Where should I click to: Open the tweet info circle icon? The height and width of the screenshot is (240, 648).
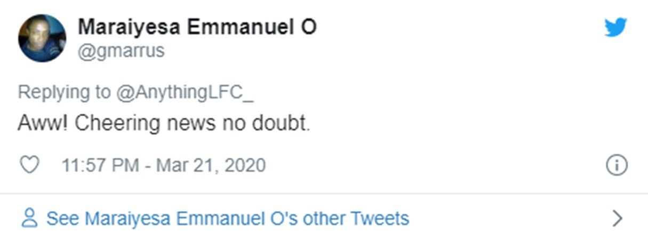pos(617,165)
